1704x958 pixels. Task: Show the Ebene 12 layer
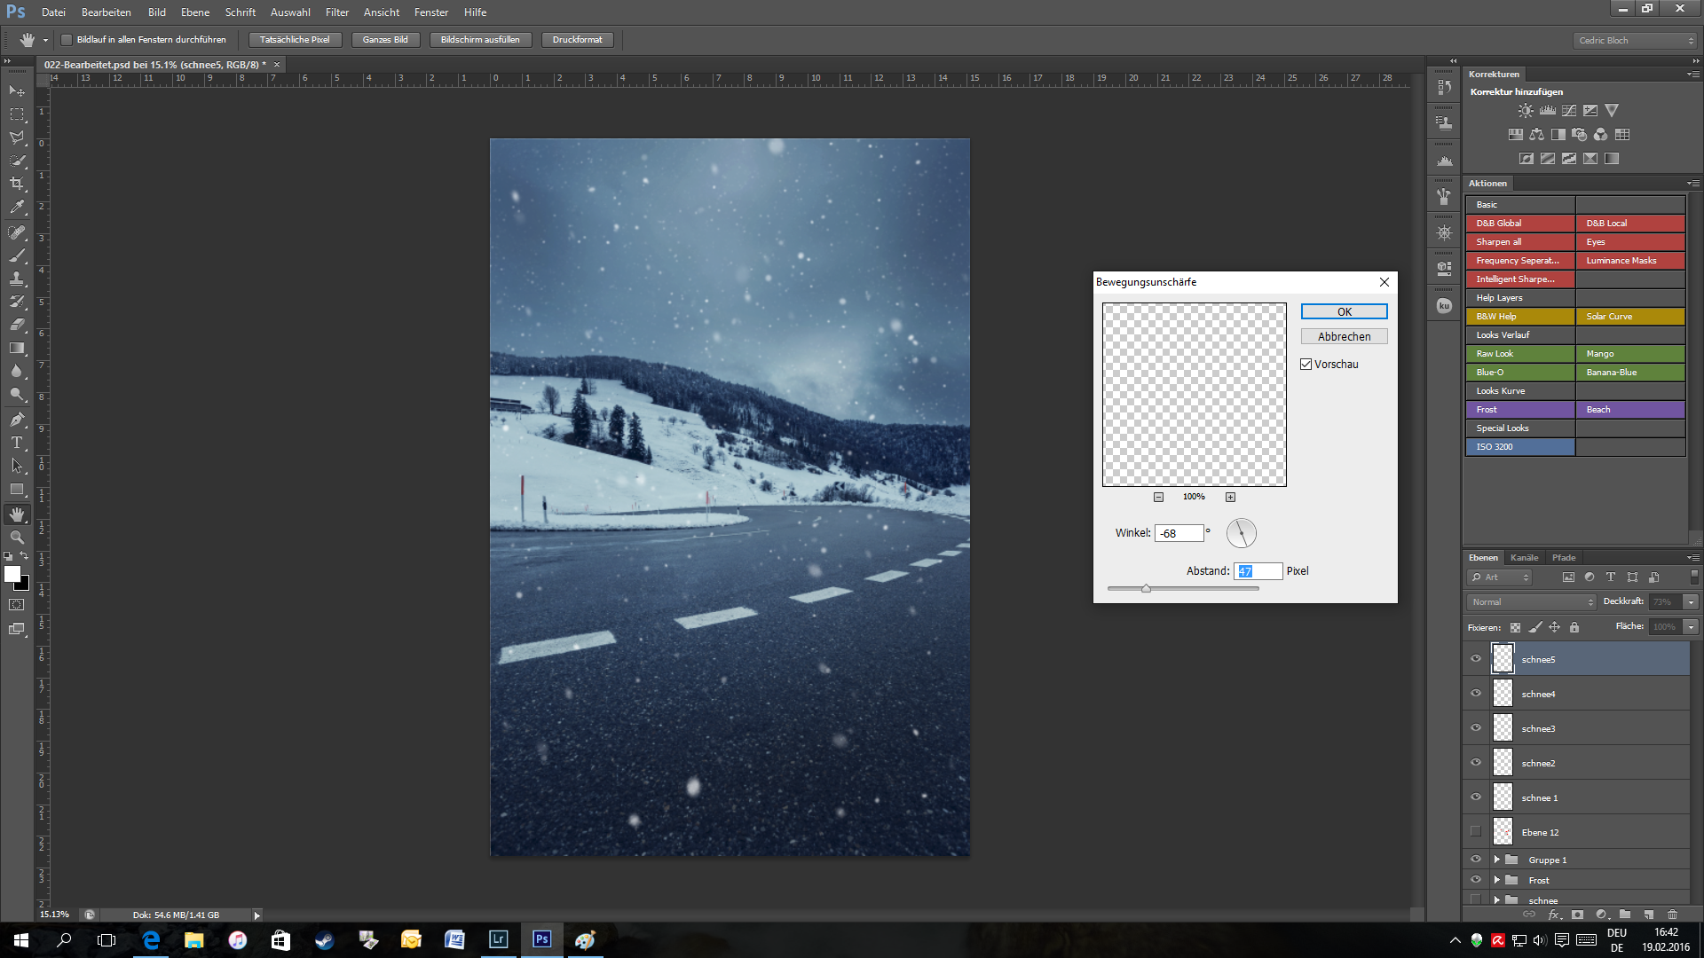[x=1476, y=832]
